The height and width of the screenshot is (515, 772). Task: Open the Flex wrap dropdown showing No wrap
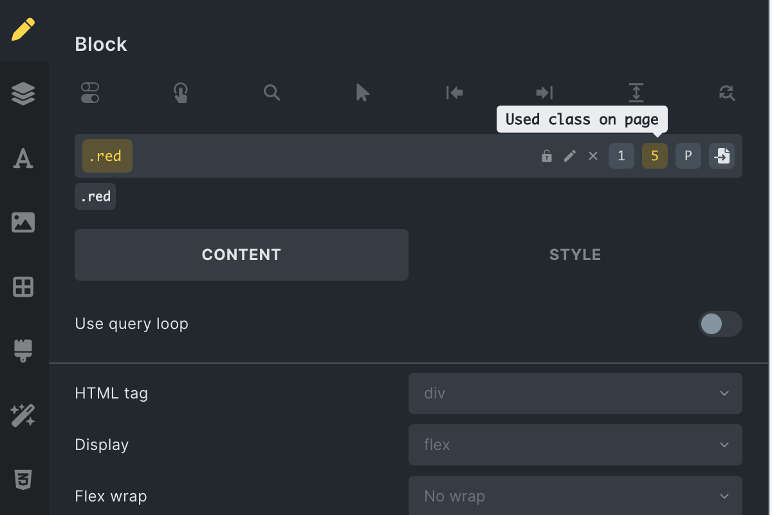tap(575, 496)
